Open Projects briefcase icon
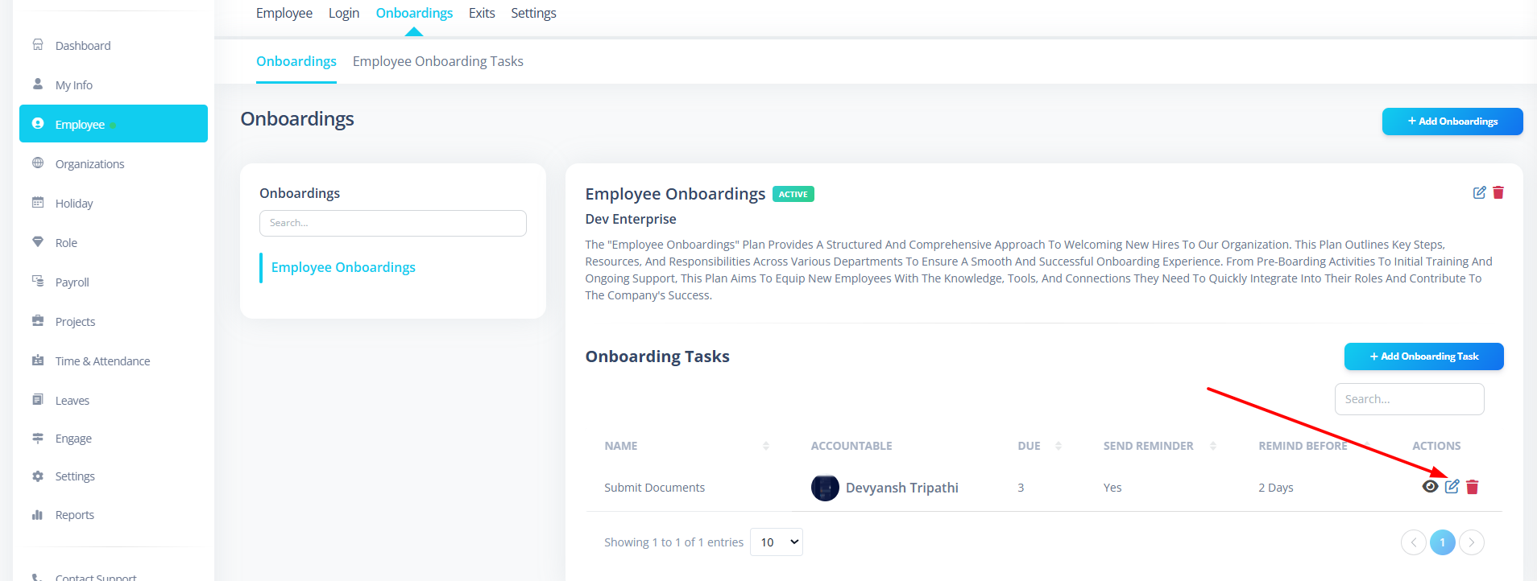The width and height of the screenshot is (1537, 581). pos(38,320)
